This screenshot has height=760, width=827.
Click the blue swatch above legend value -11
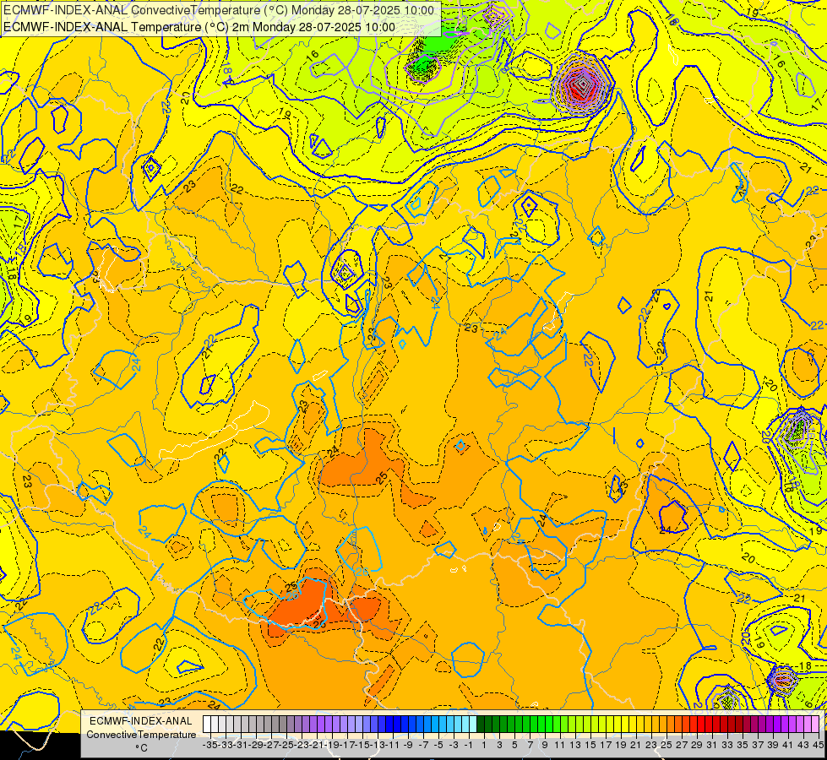click(x=389, y=724)
